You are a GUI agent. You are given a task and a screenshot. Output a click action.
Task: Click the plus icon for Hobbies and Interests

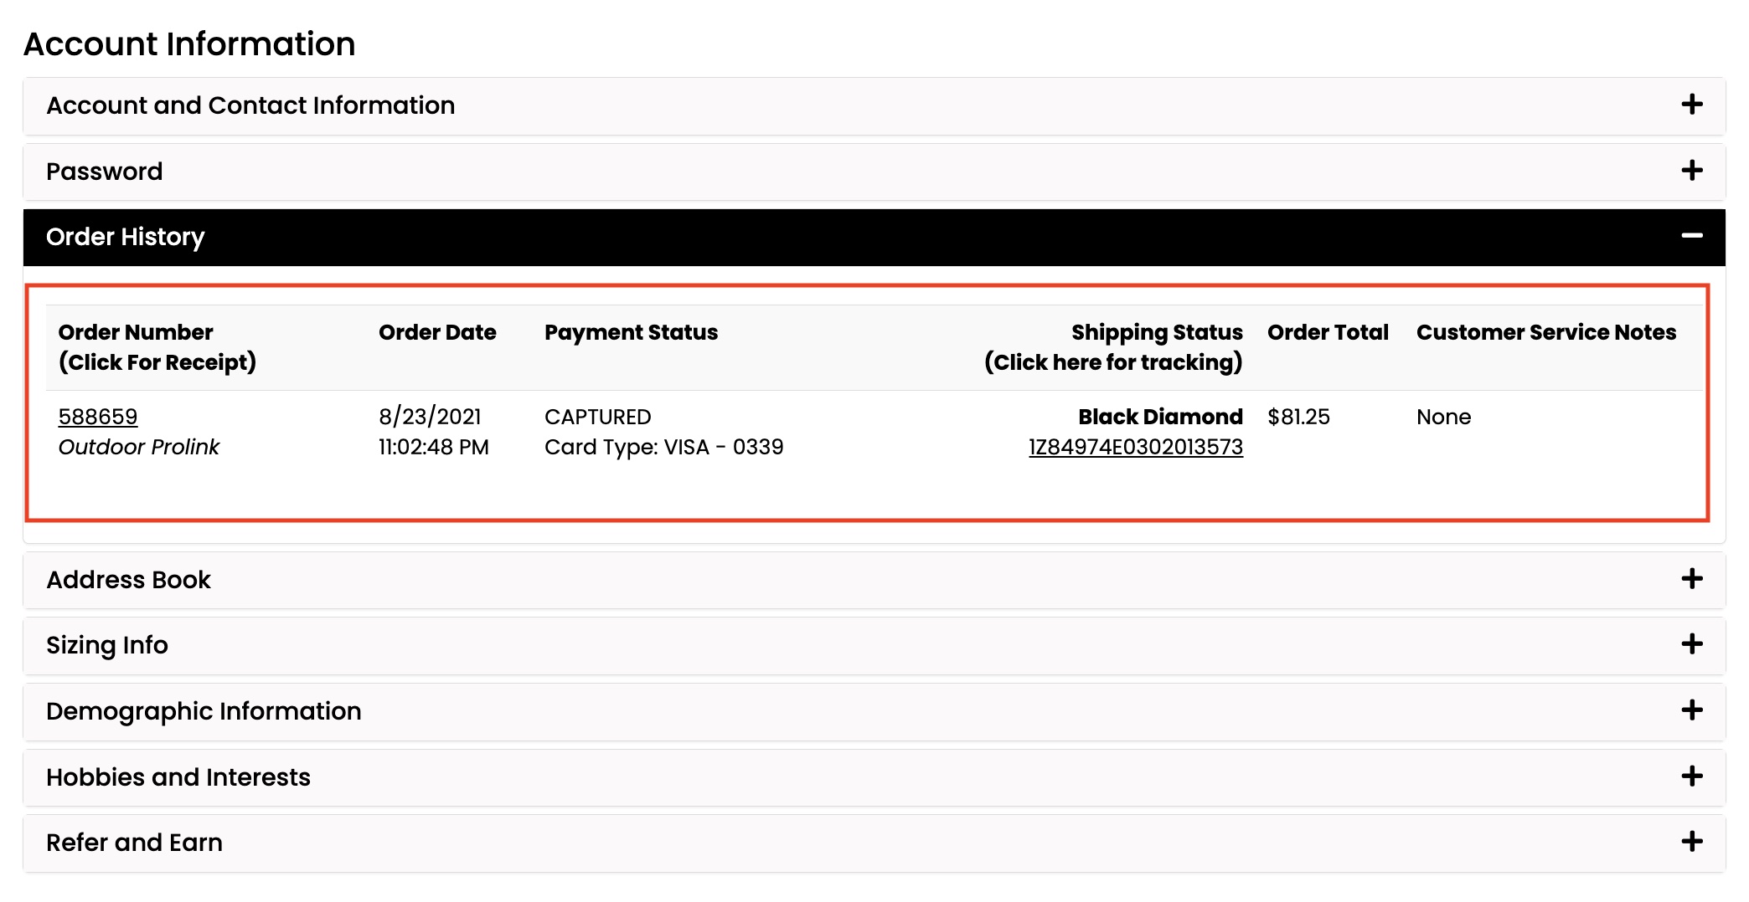(1692, 776)
